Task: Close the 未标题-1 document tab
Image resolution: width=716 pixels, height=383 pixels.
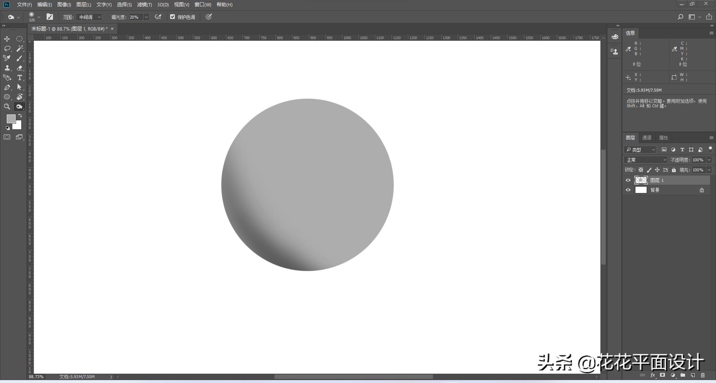Action: (112, 29)
